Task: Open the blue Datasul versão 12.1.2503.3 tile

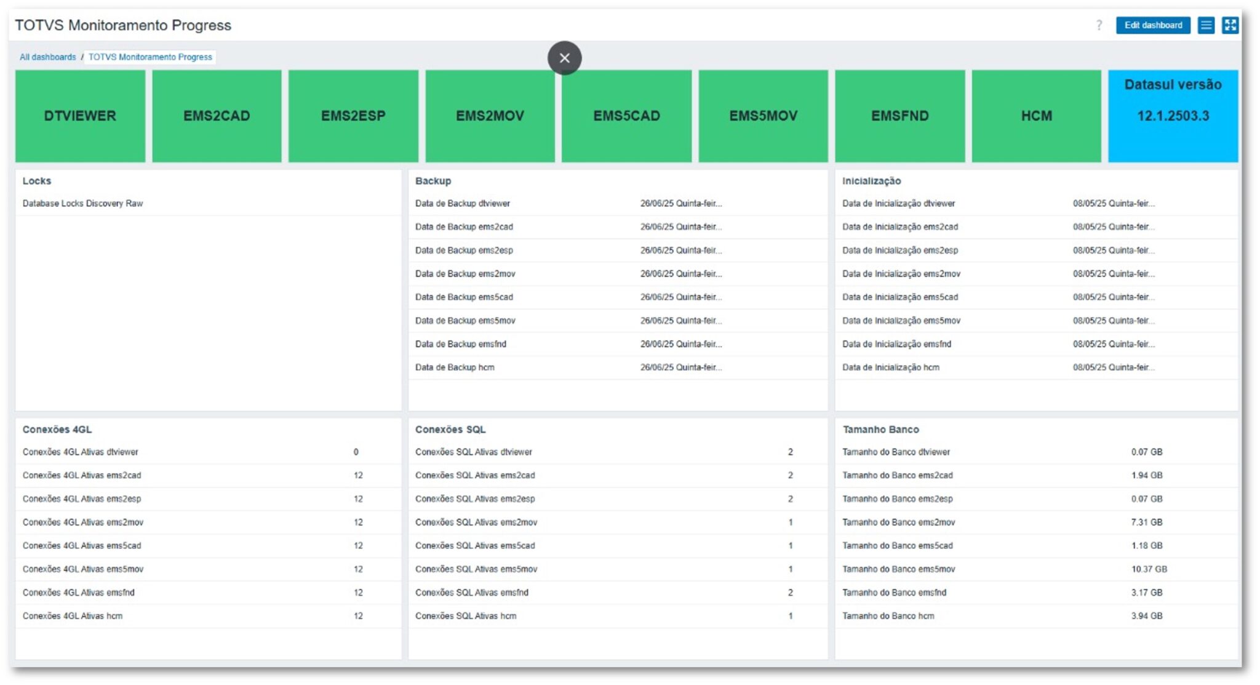Action: 1173,115
